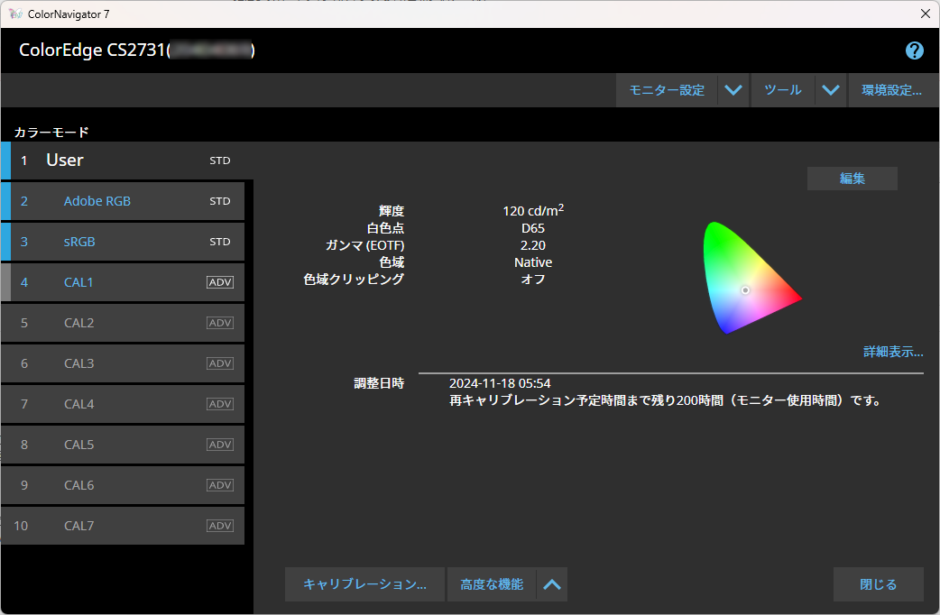The height and width of the screenshot is (615, 940).
Task: Click the キャリブレーション... button
Action: click(x=364, y=584)
